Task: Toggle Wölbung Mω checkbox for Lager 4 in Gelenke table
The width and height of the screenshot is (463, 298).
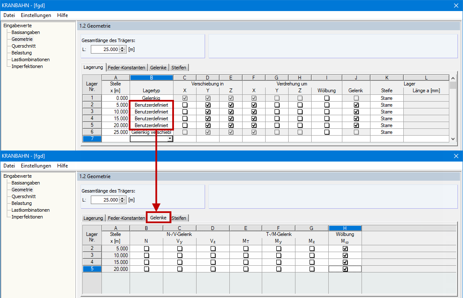Action: (345, 262)
